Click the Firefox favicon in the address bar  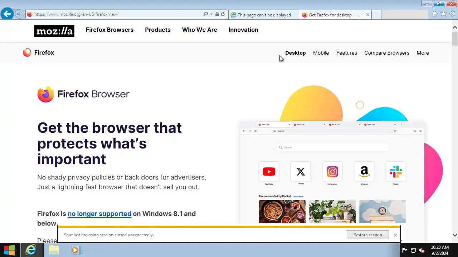[x=30, y=14]
